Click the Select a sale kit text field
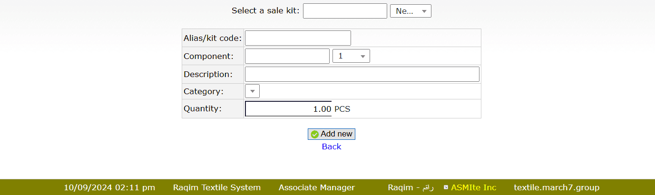655x195 pixels. pos(345,11)
